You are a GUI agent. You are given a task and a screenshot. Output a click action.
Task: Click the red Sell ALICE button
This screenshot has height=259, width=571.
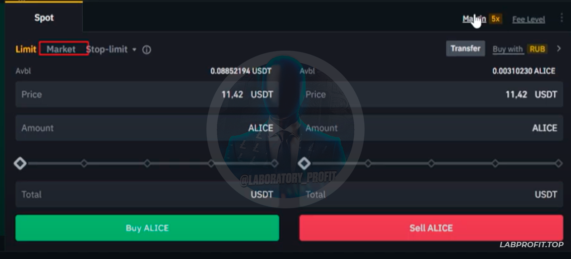click(431, 228)
